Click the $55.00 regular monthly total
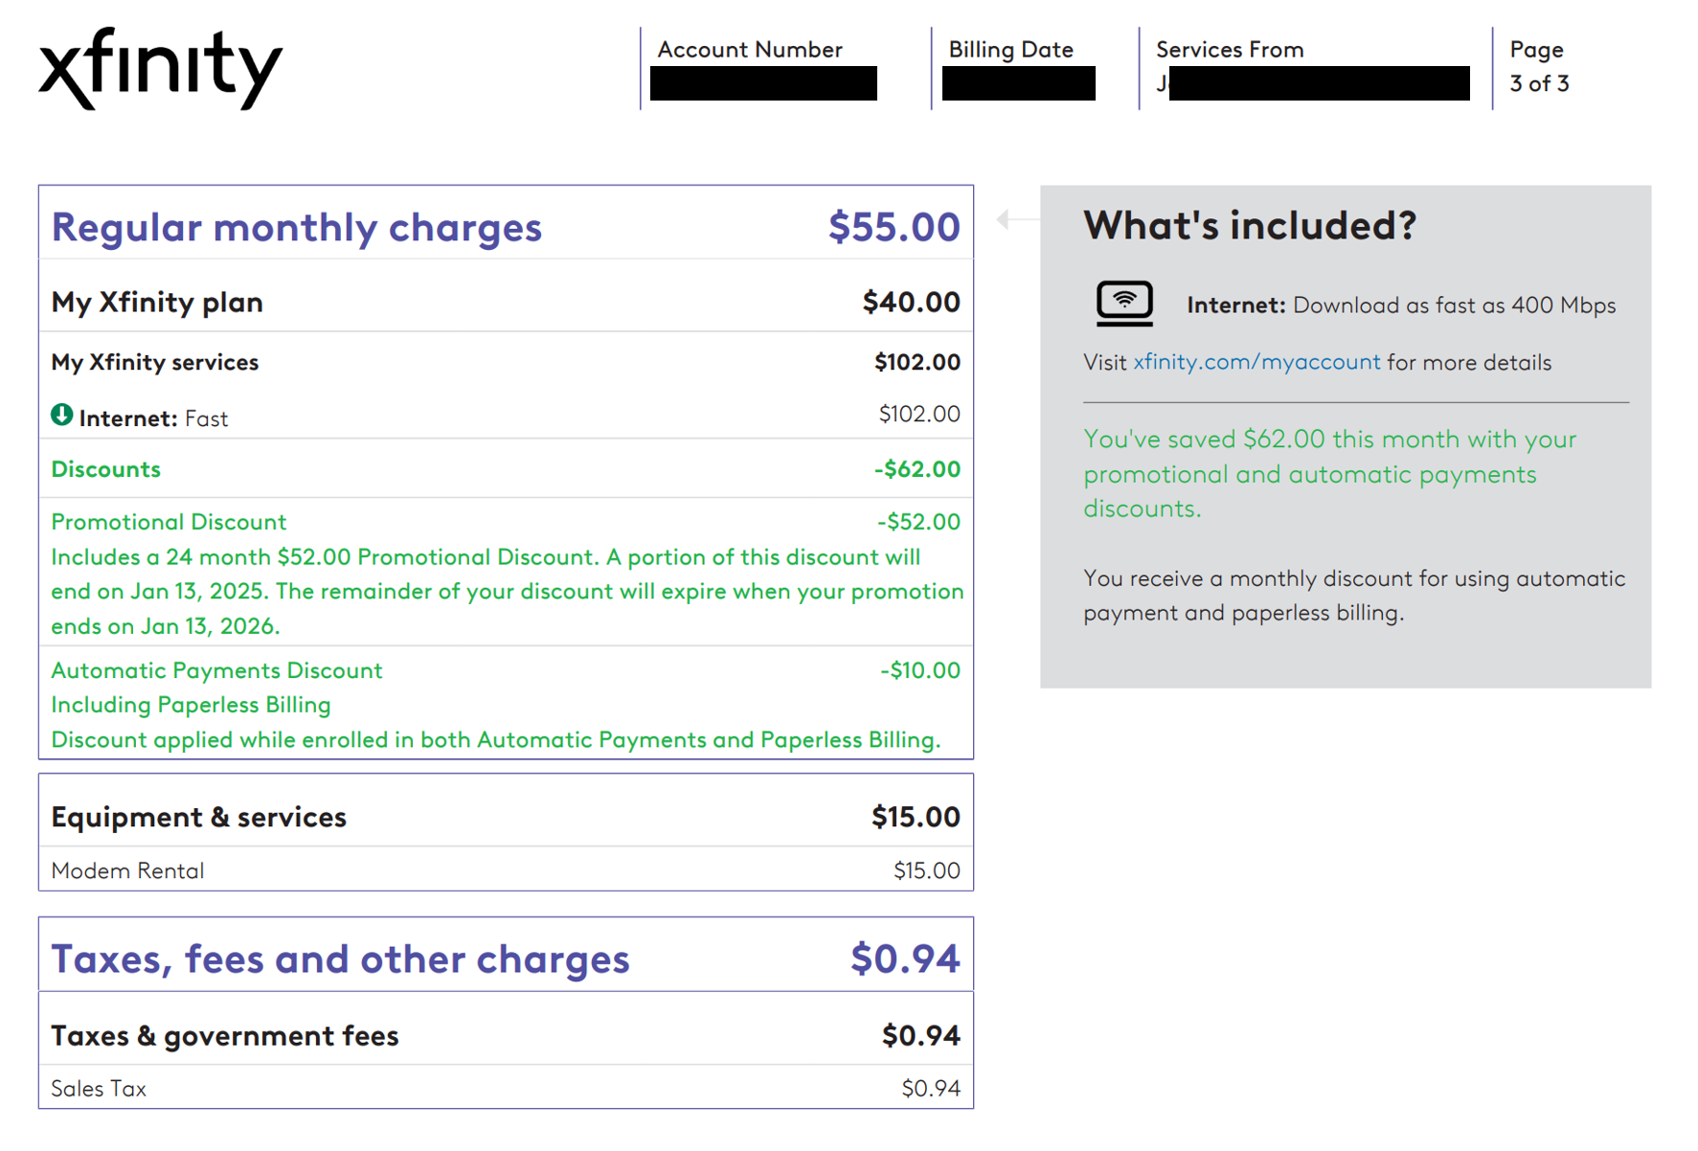 [893, 228]
